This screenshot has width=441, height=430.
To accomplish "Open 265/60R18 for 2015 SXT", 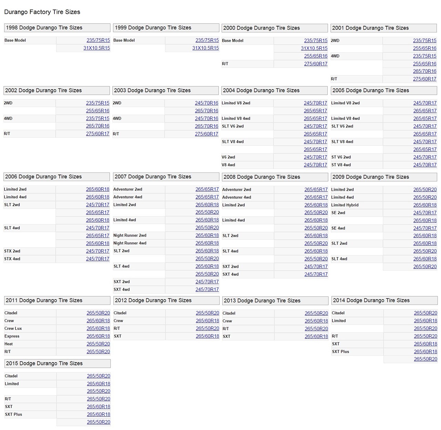I will [x=99, y=407].
